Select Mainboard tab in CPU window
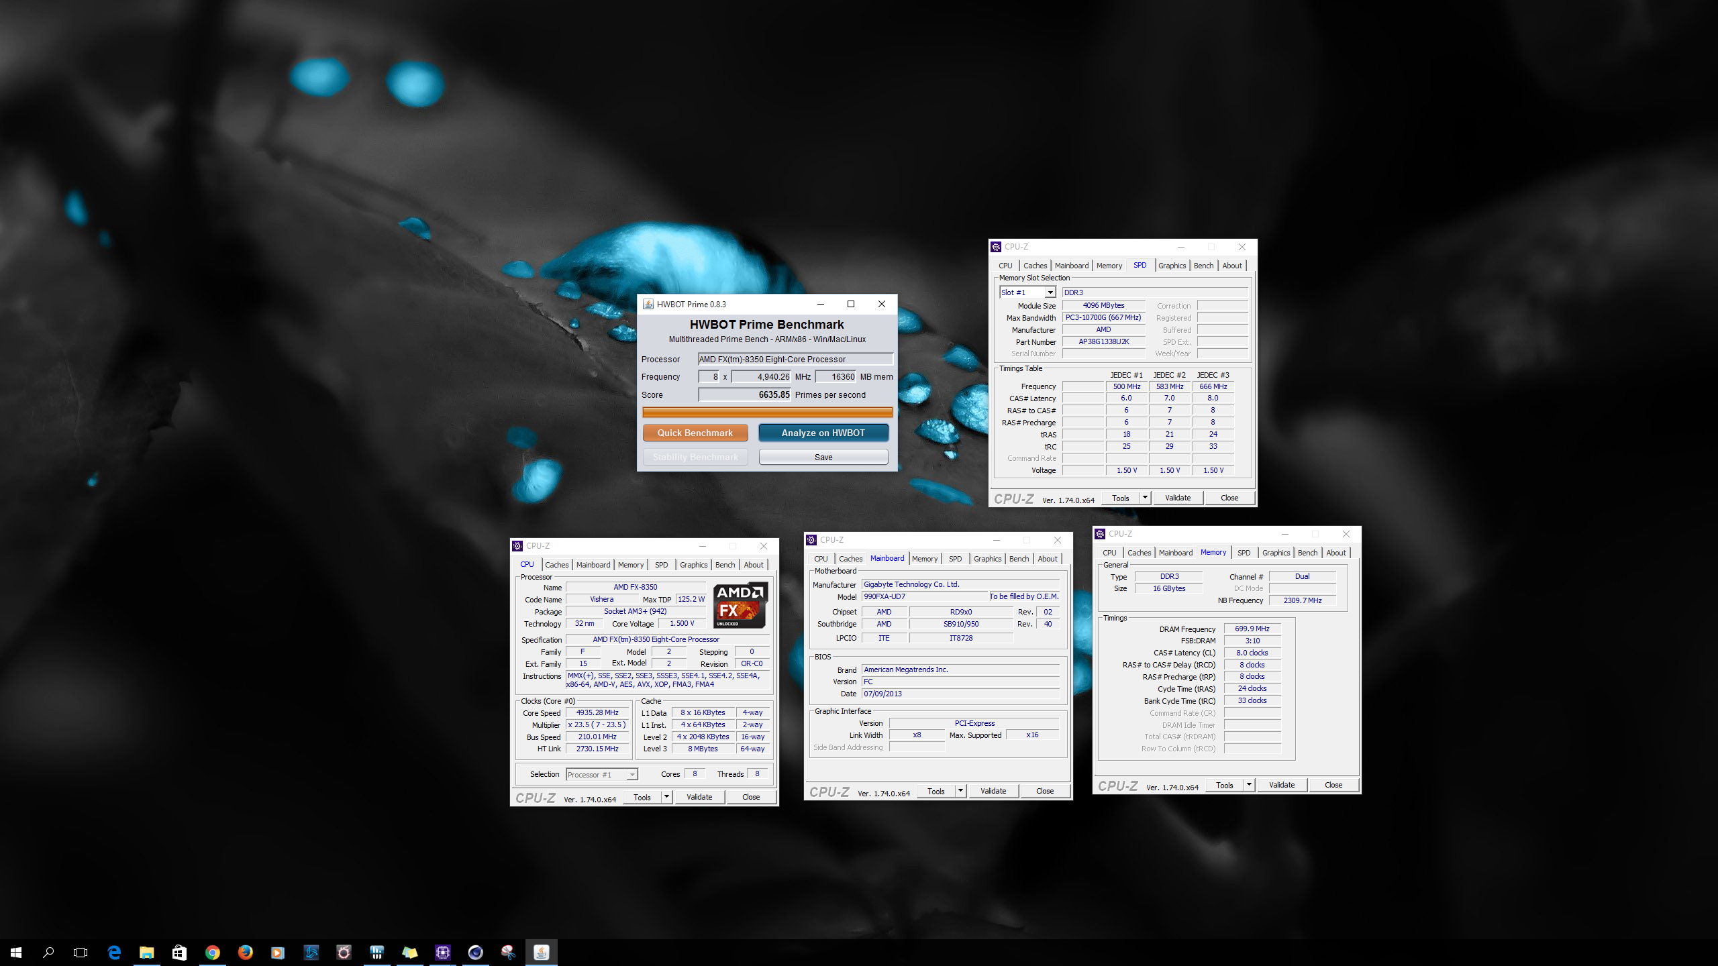Viewport: 1718px width, 966px height. (593, 565)
